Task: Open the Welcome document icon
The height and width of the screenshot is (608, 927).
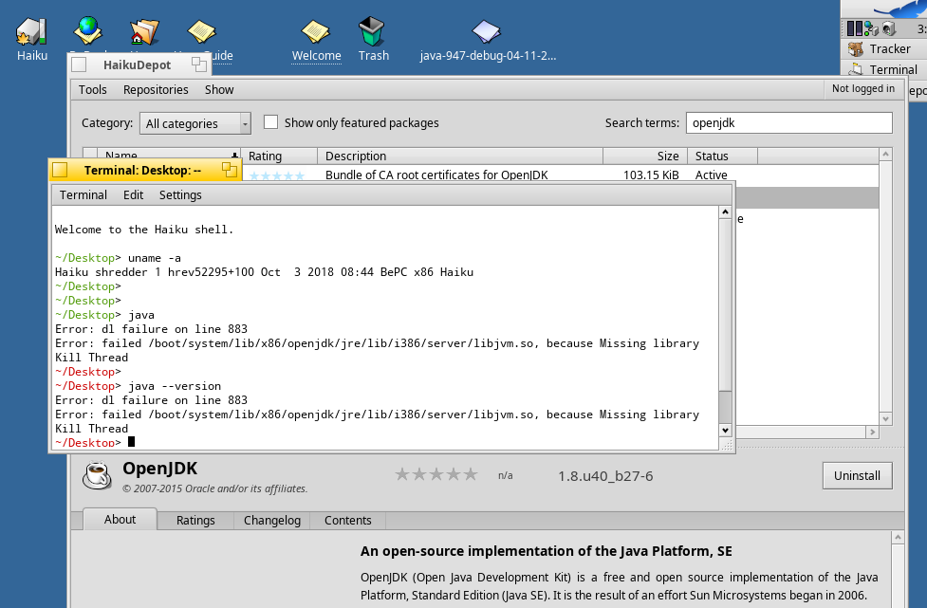Action: pyautogui.click(x=316, y=32)
